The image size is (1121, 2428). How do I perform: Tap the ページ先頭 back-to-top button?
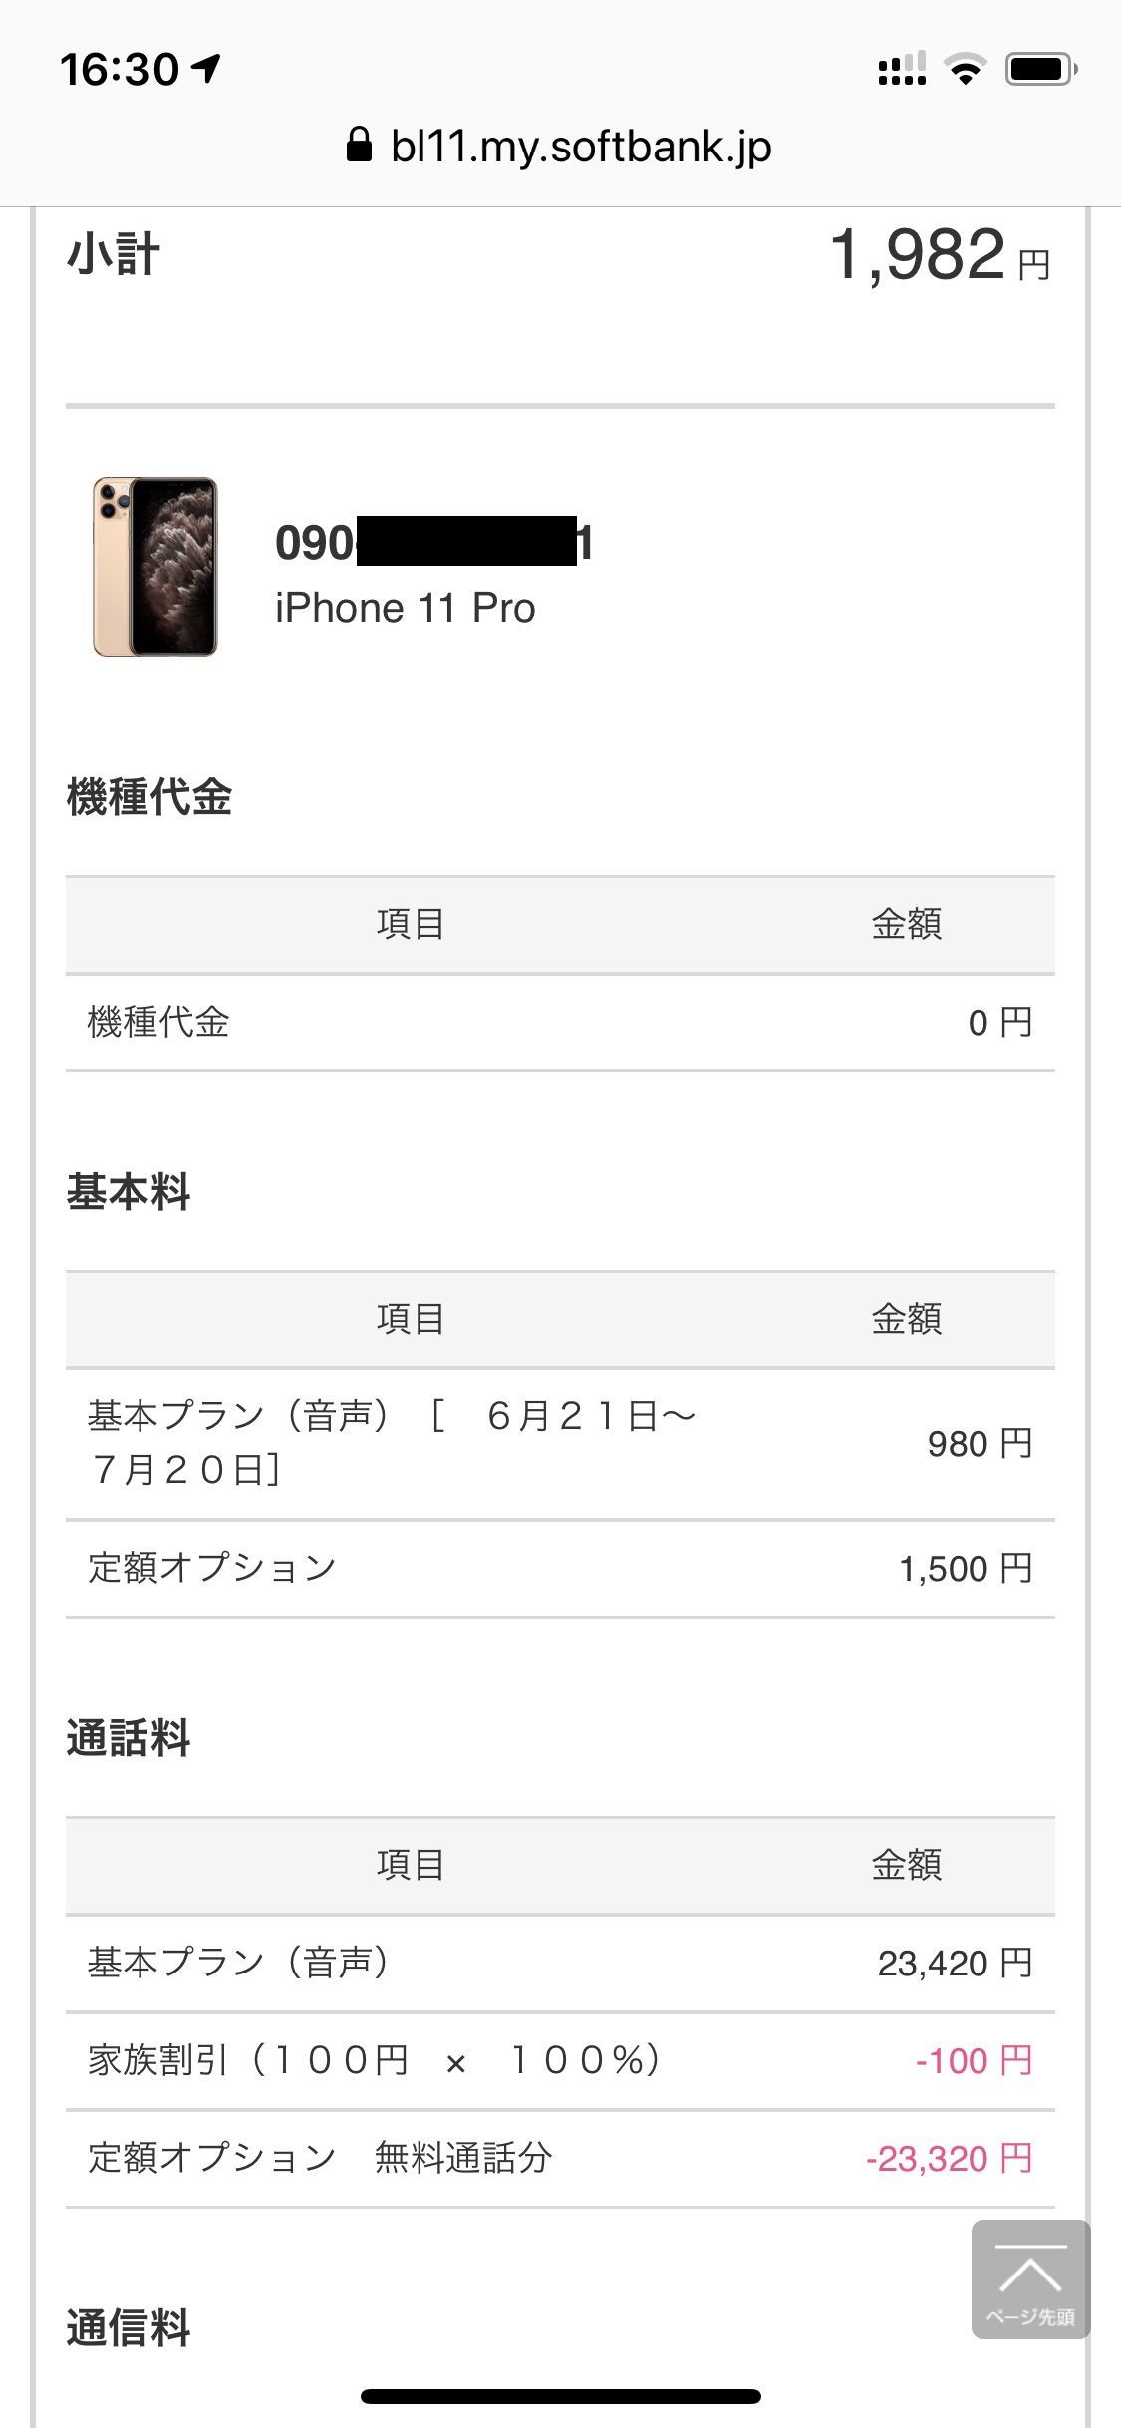tap(1030, 2278)
